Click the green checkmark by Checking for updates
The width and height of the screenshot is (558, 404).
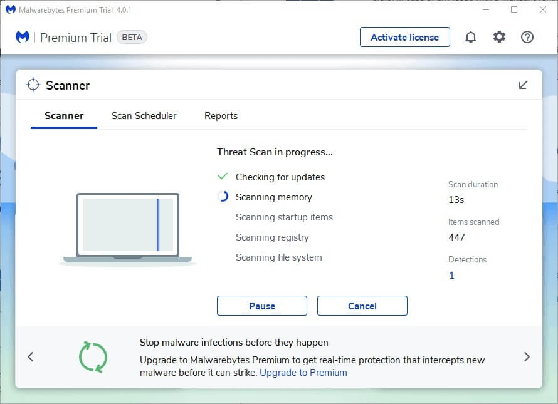pyautogui.click(x=223, y=177)
